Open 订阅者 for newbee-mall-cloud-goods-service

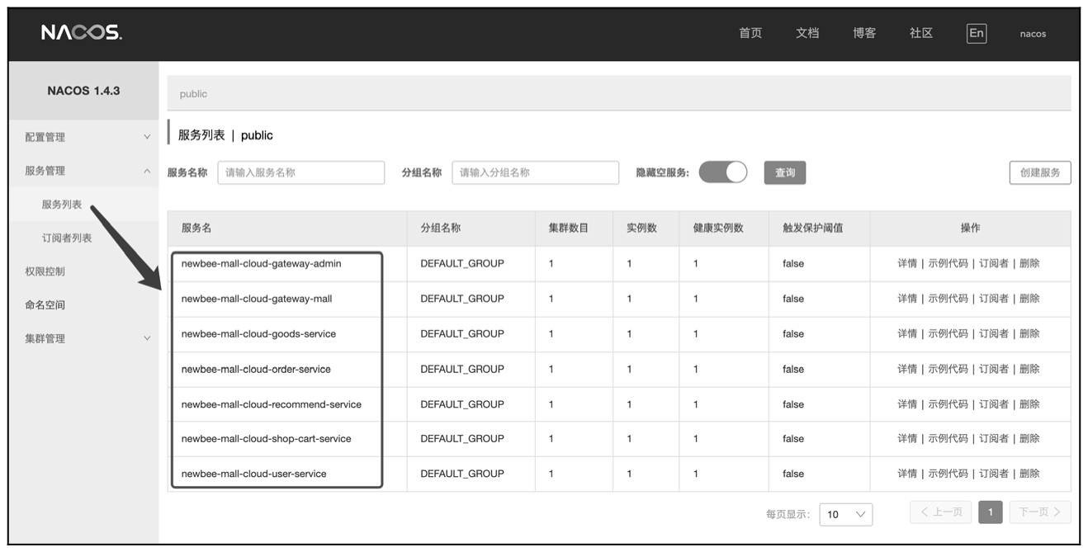coord(994,333)
